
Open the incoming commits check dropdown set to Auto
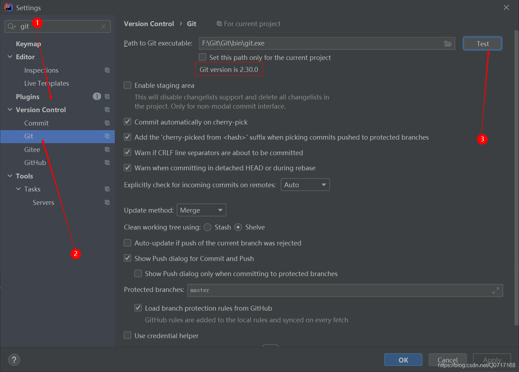[x=305, y=185]
